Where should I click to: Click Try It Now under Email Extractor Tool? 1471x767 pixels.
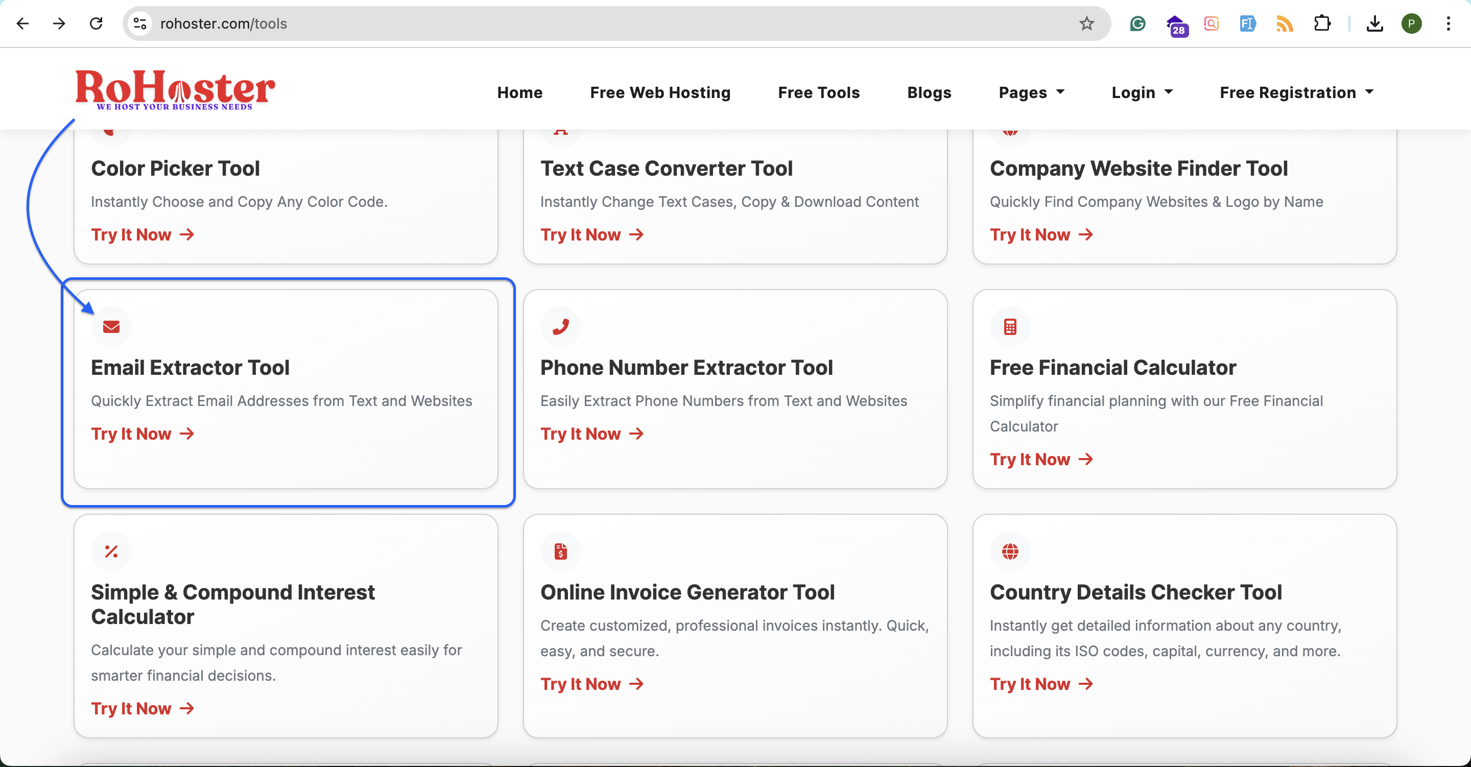tap(142, 434)
